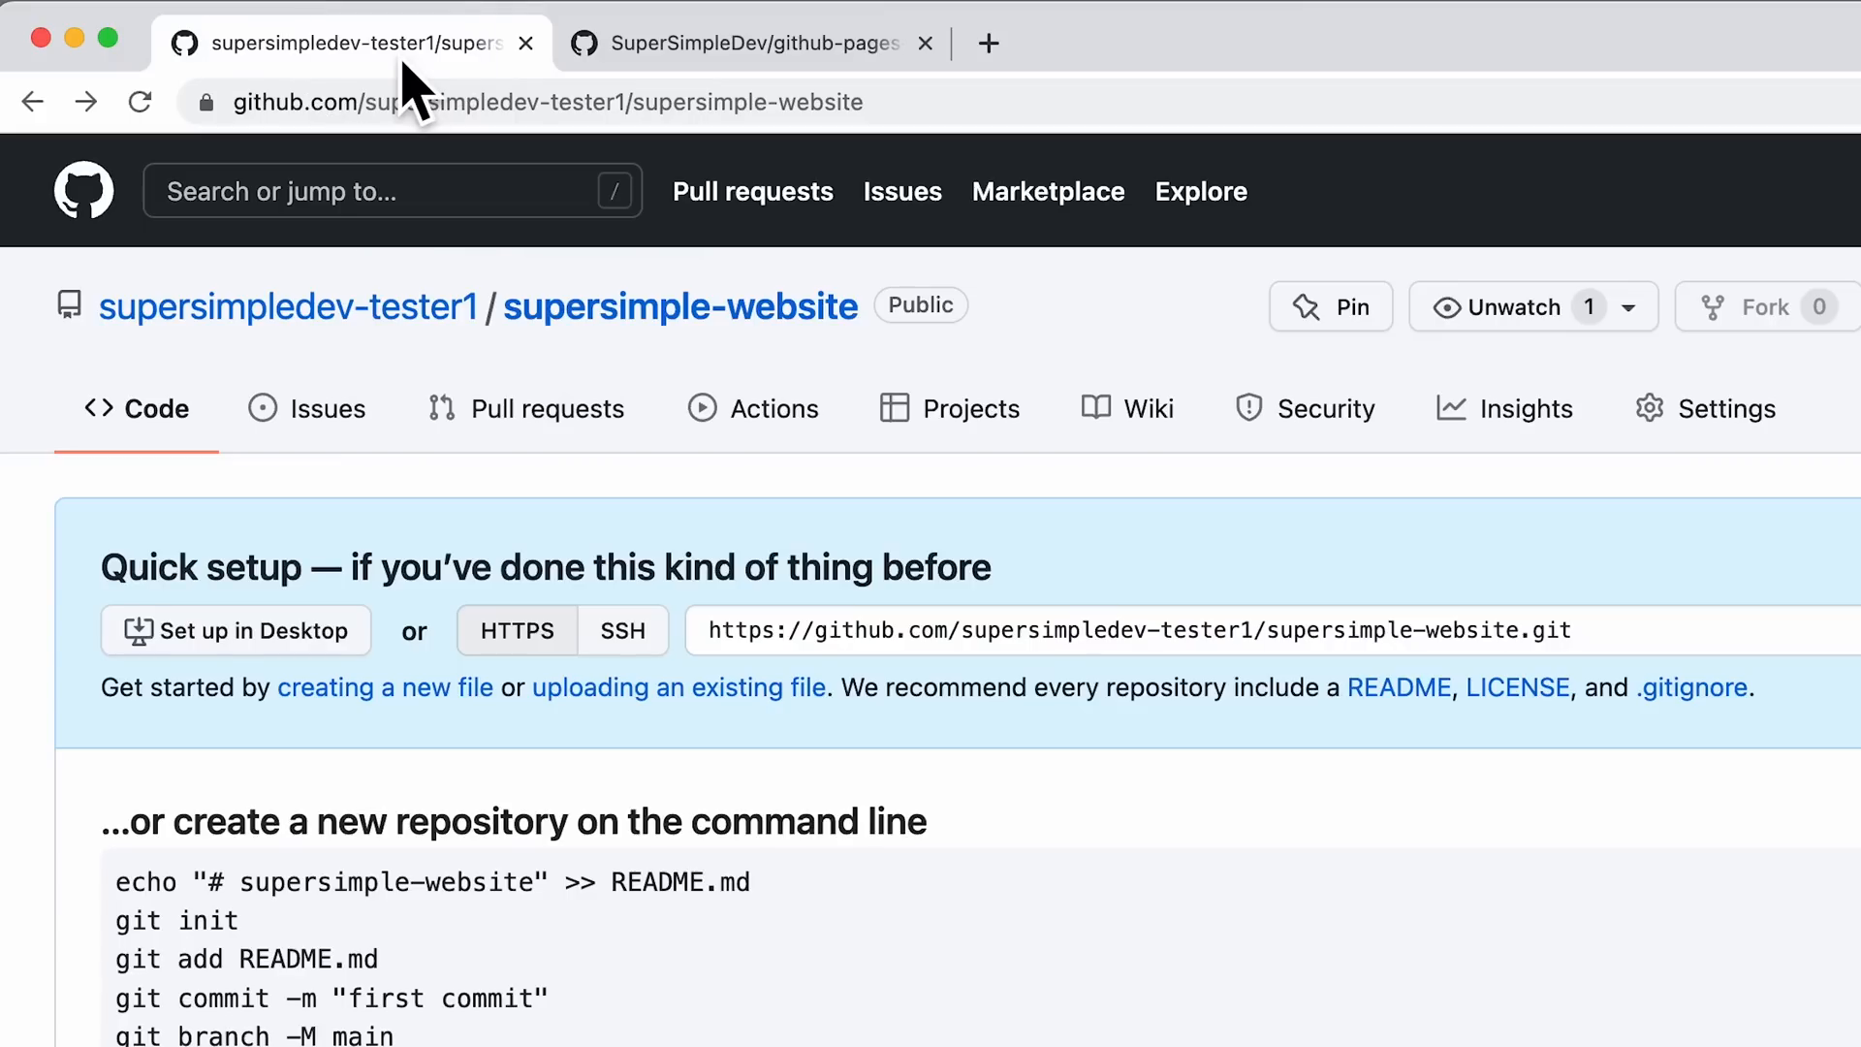
Task: Click the 'git add README.md' command line
Action: 246,960
